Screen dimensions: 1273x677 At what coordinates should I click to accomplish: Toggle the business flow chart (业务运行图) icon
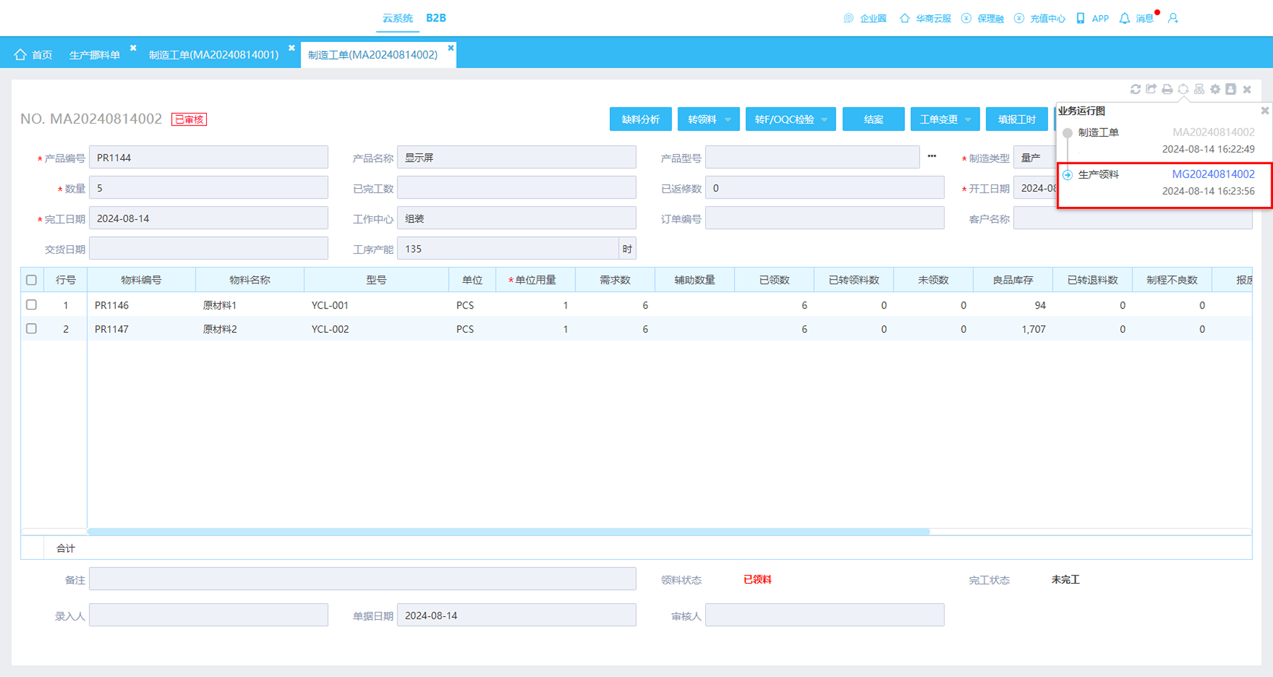1183,89
